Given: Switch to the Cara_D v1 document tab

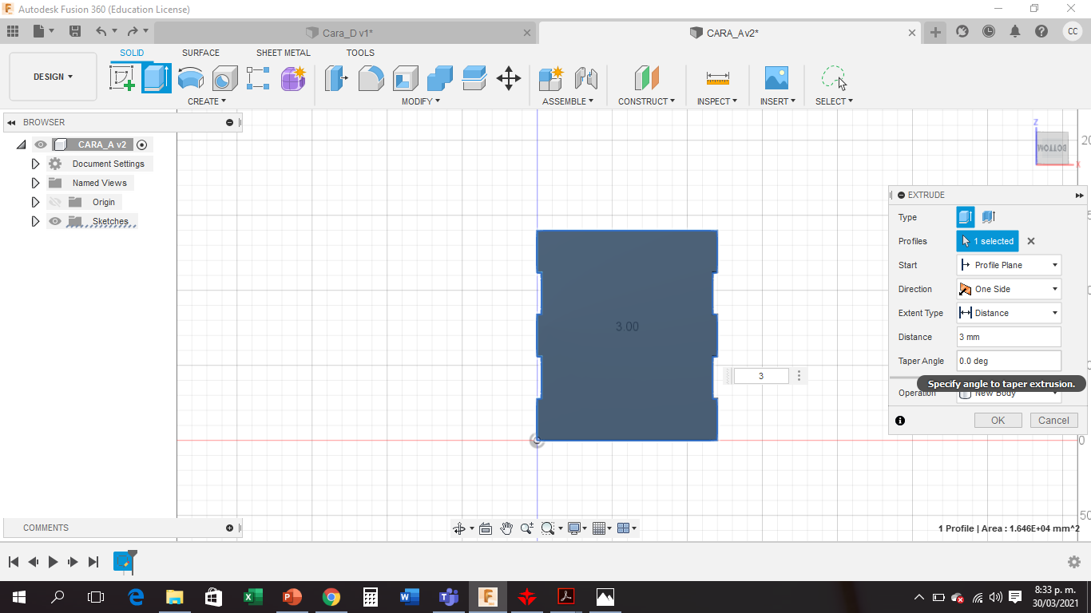Looking at the screenshot, I should tap(347, 33).
